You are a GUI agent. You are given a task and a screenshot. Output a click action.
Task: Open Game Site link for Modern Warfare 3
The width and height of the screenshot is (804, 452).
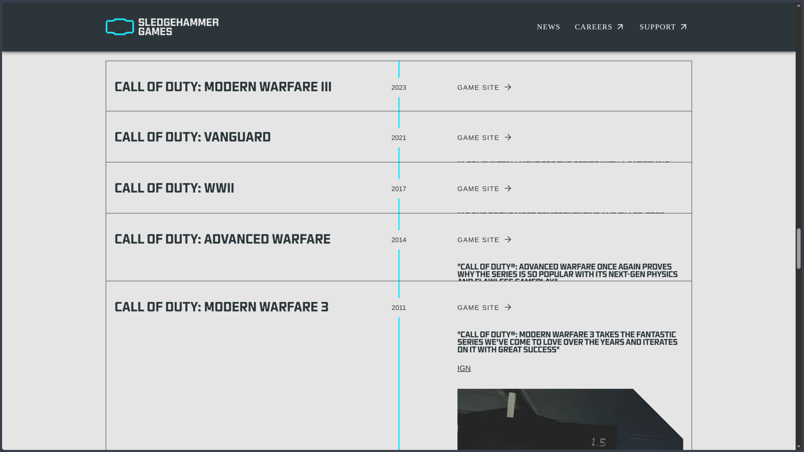click(484, 308)
